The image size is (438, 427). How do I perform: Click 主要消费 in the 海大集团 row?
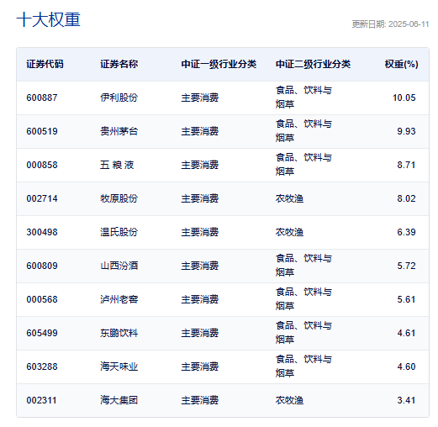[200, 400]
